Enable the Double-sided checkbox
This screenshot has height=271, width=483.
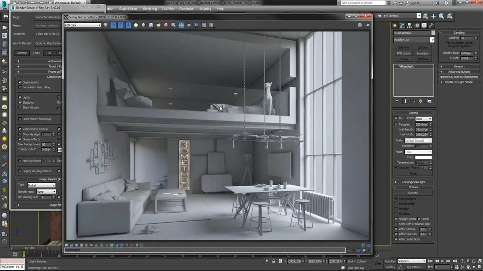[396, 204]
